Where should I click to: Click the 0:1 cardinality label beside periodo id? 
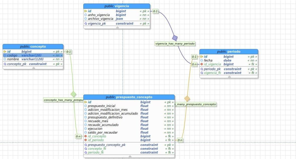[194, 57]
